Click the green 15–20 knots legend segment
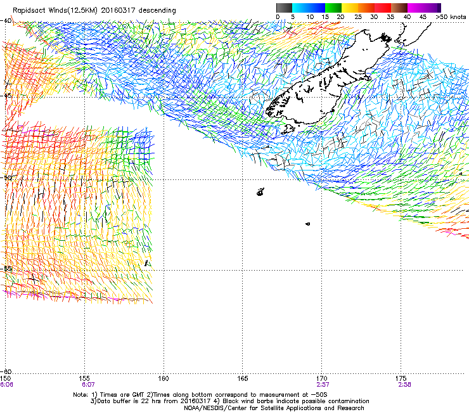The width and height of the screenshot is (469, 412). point(333,8)
